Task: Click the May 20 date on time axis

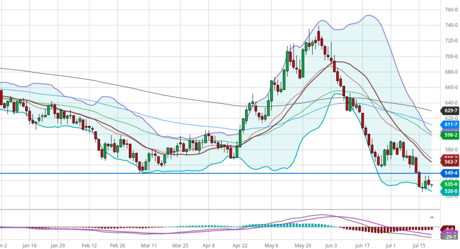Action: (x=304, y=245)
